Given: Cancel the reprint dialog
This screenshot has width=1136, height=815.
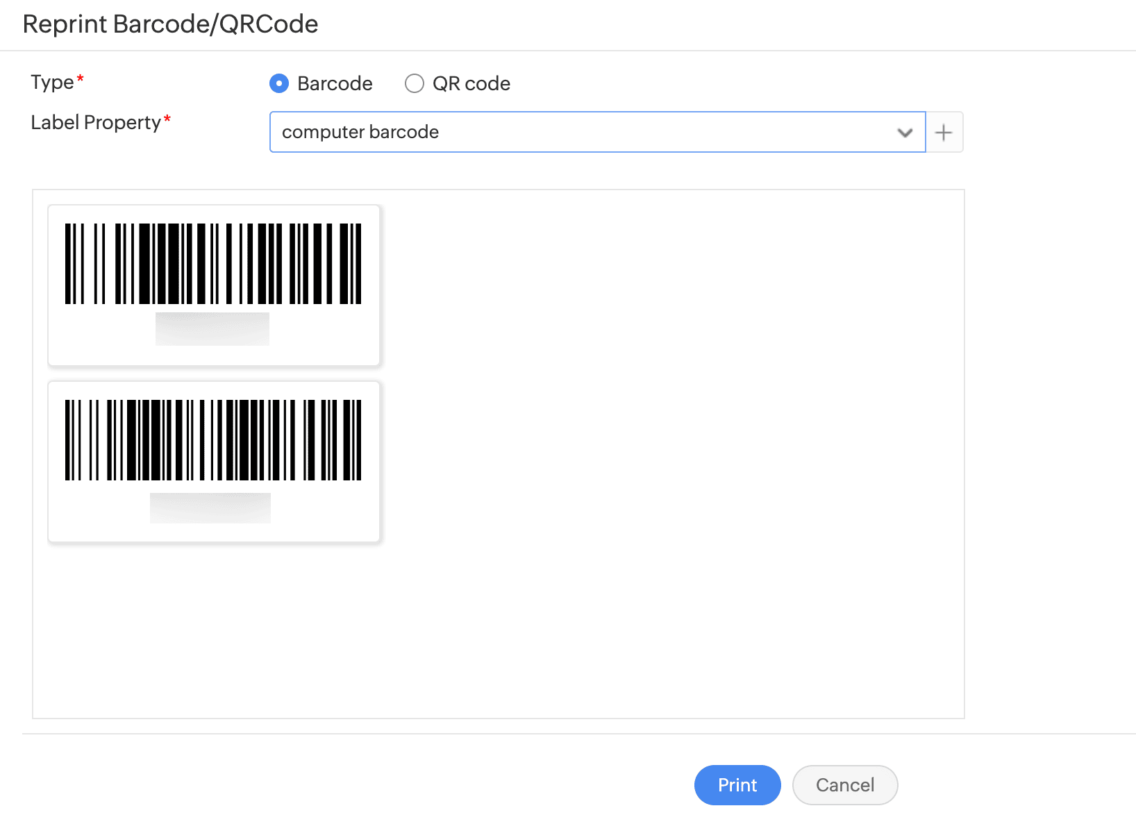Looking at the screenshot, I should tap(844, 785).
